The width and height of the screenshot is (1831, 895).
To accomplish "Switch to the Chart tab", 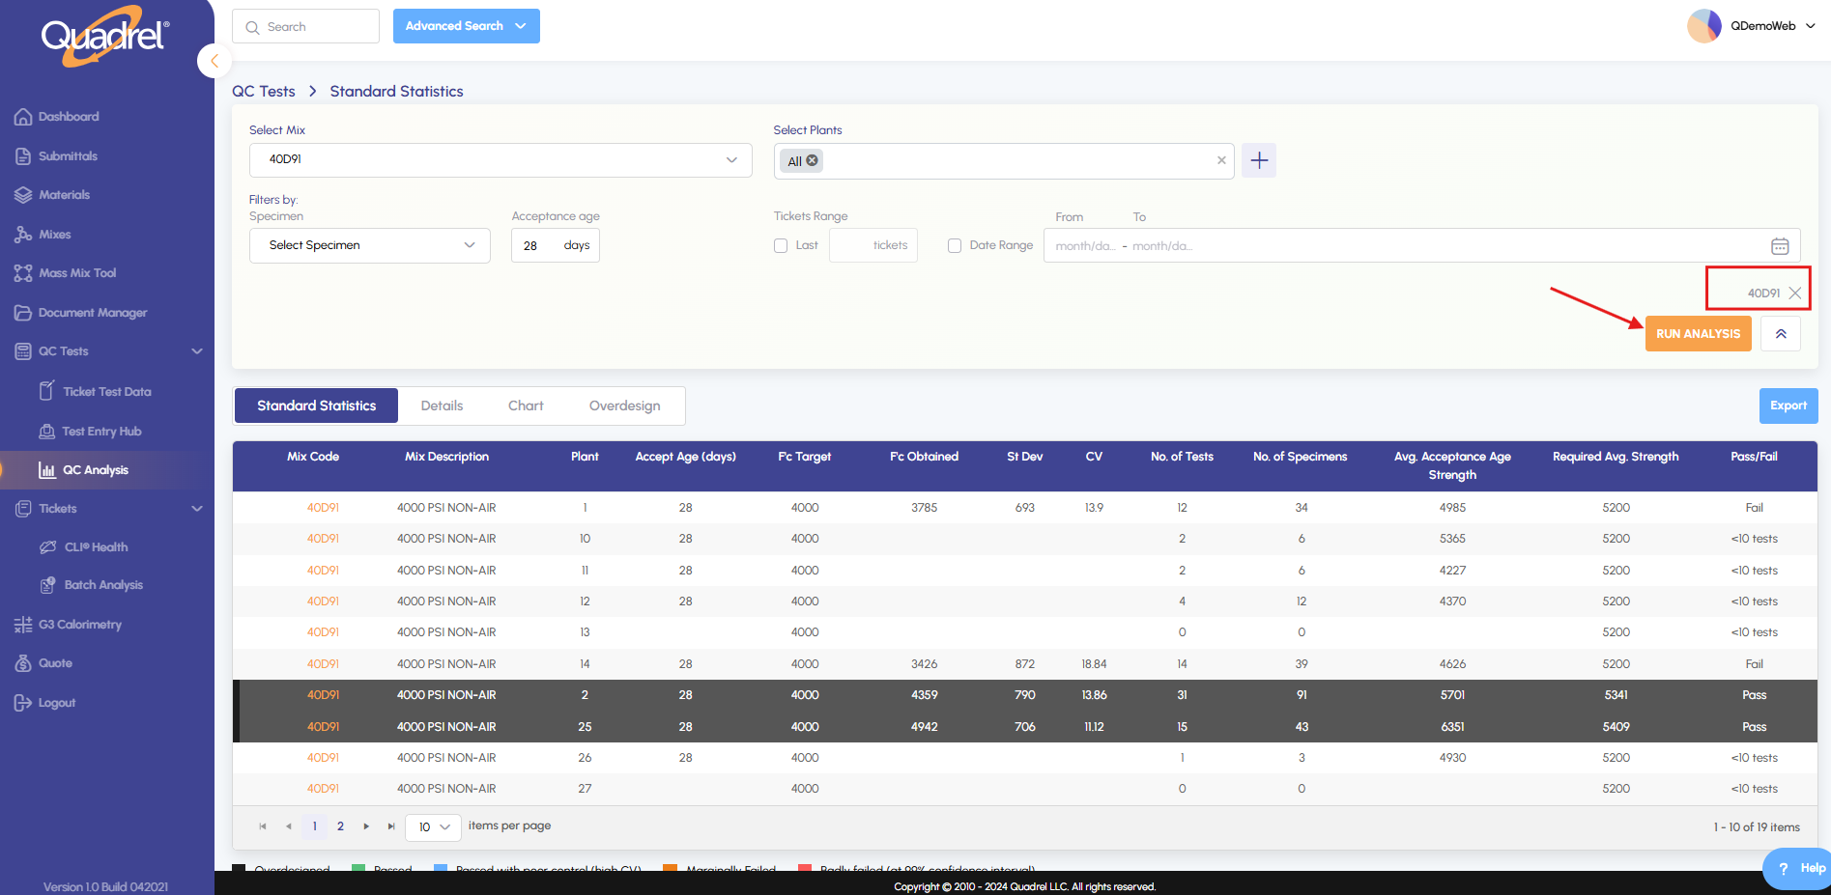I will (526, 406).
